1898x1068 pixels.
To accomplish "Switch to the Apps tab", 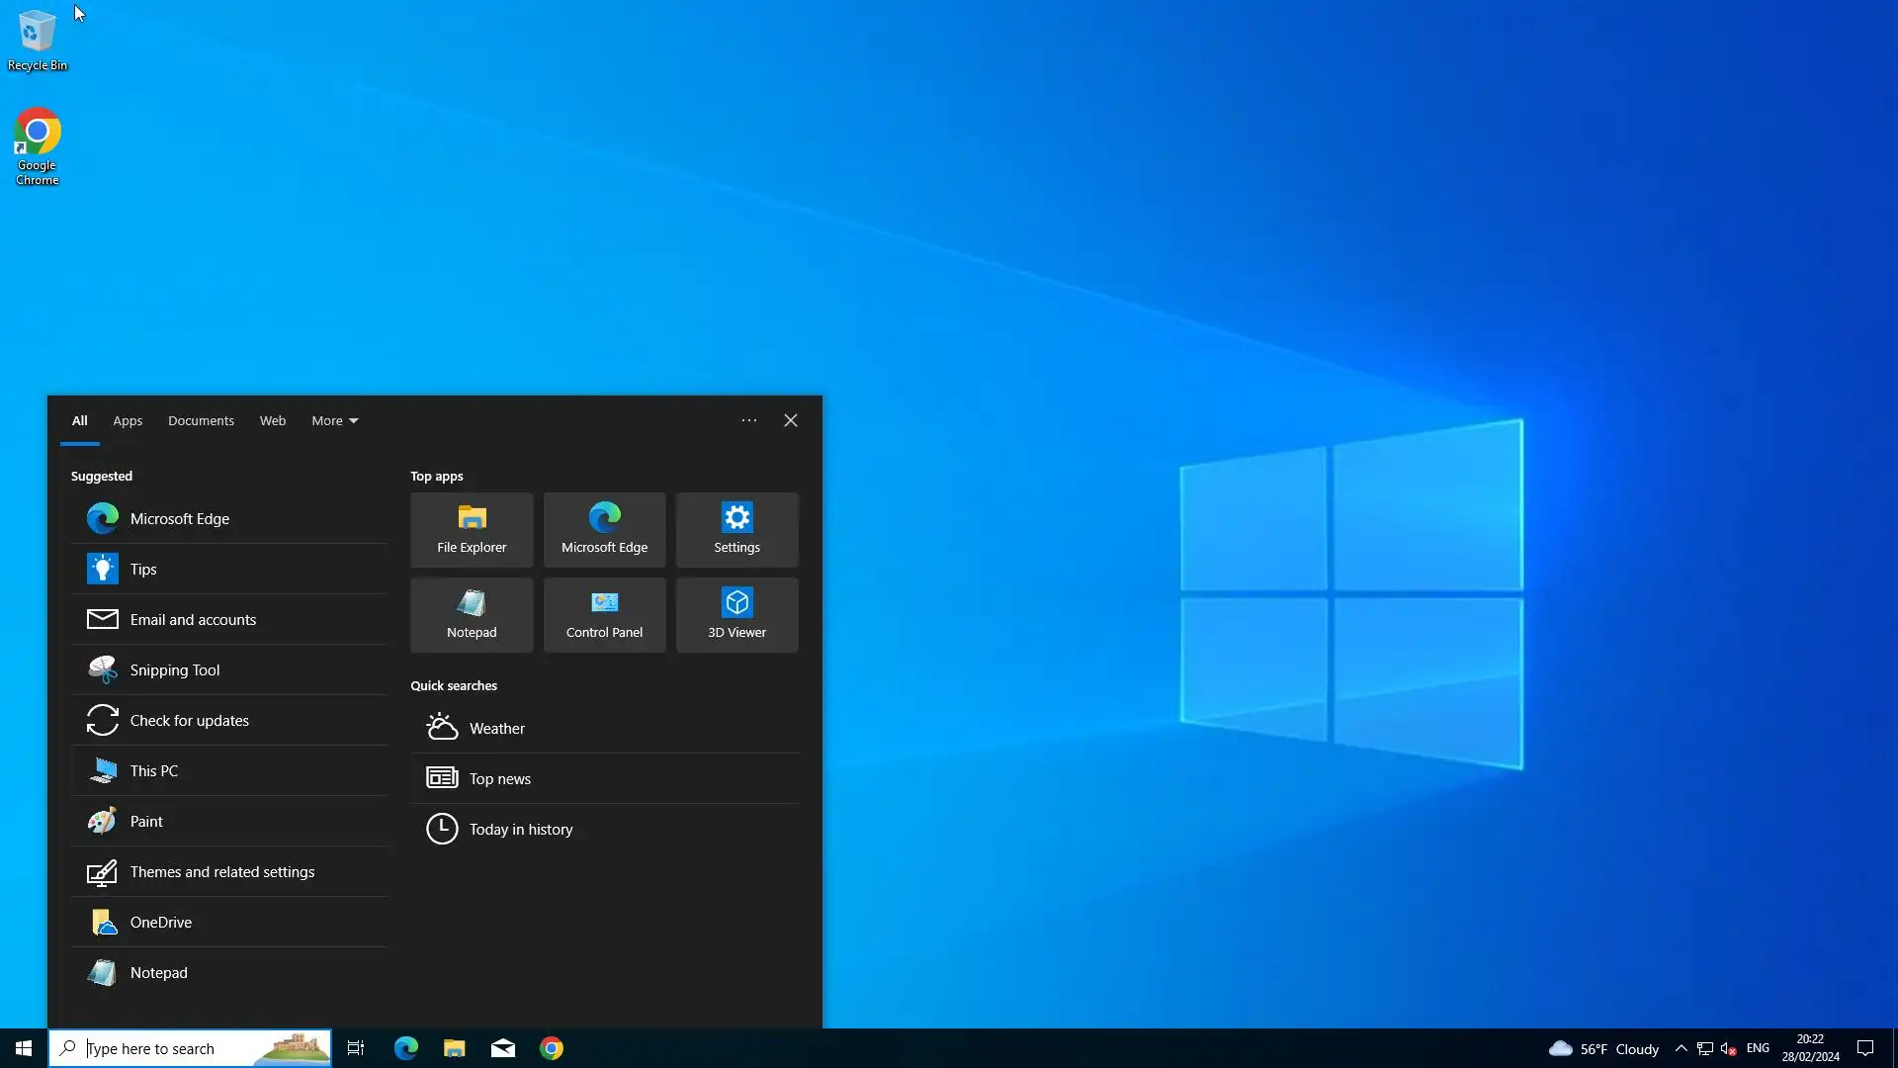I will point(128,420).
